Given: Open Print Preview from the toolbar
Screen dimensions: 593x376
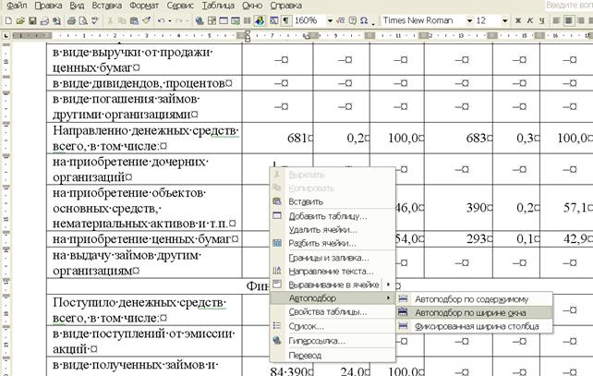Looking at the screenshot, I should (x=83, y=21).
